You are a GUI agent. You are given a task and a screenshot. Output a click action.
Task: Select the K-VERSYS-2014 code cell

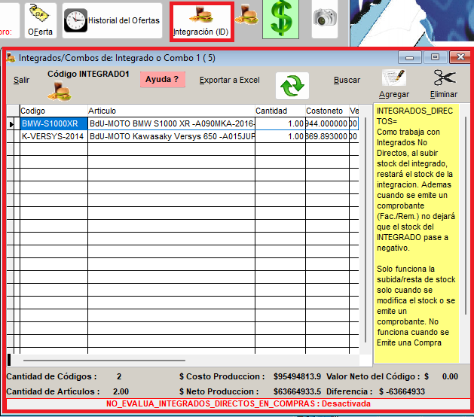tap(51, 136)
